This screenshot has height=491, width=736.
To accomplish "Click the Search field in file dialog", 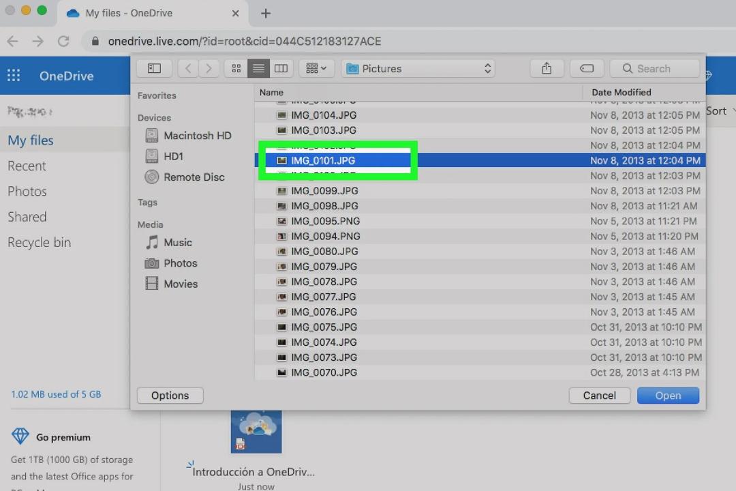I will coord(655,69).
